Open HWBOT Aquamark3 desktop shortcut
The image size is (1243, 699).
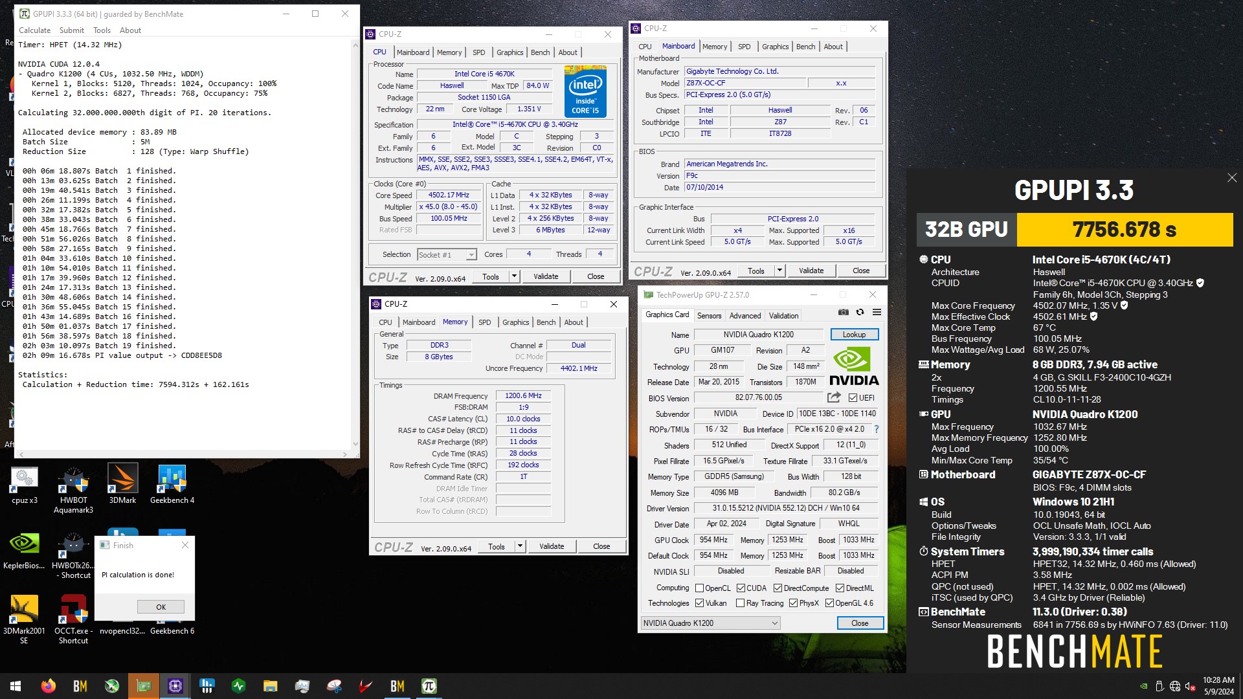pos(73,490)
